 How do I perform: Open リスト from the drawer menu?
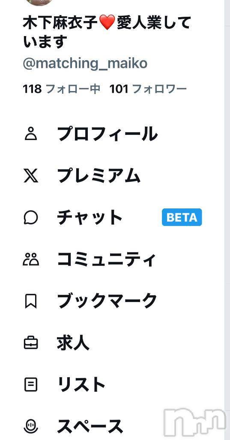81,385
